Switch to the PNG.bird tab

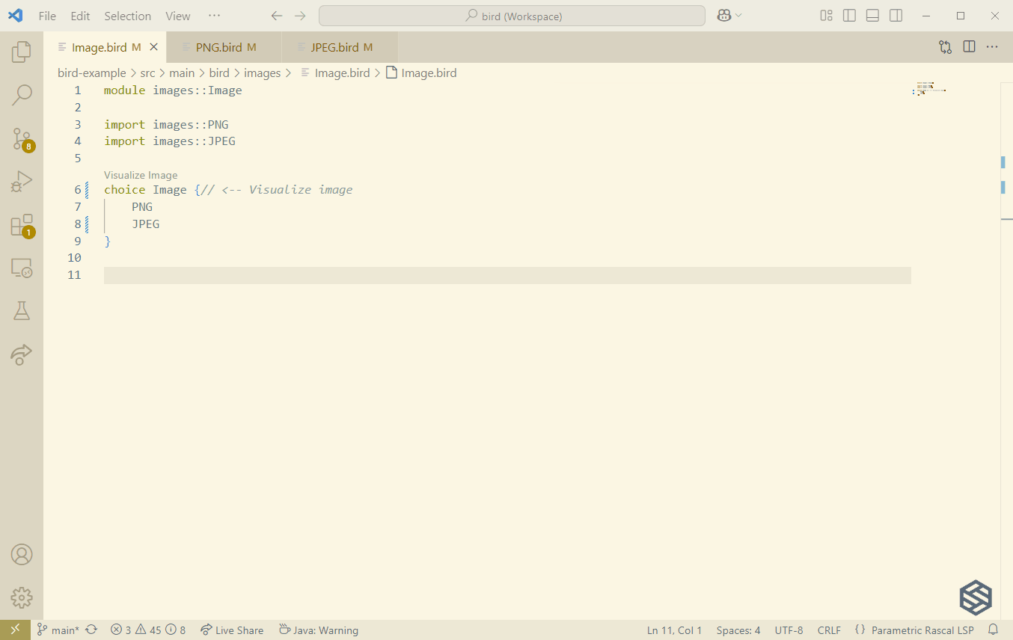(x=218, y=47)
